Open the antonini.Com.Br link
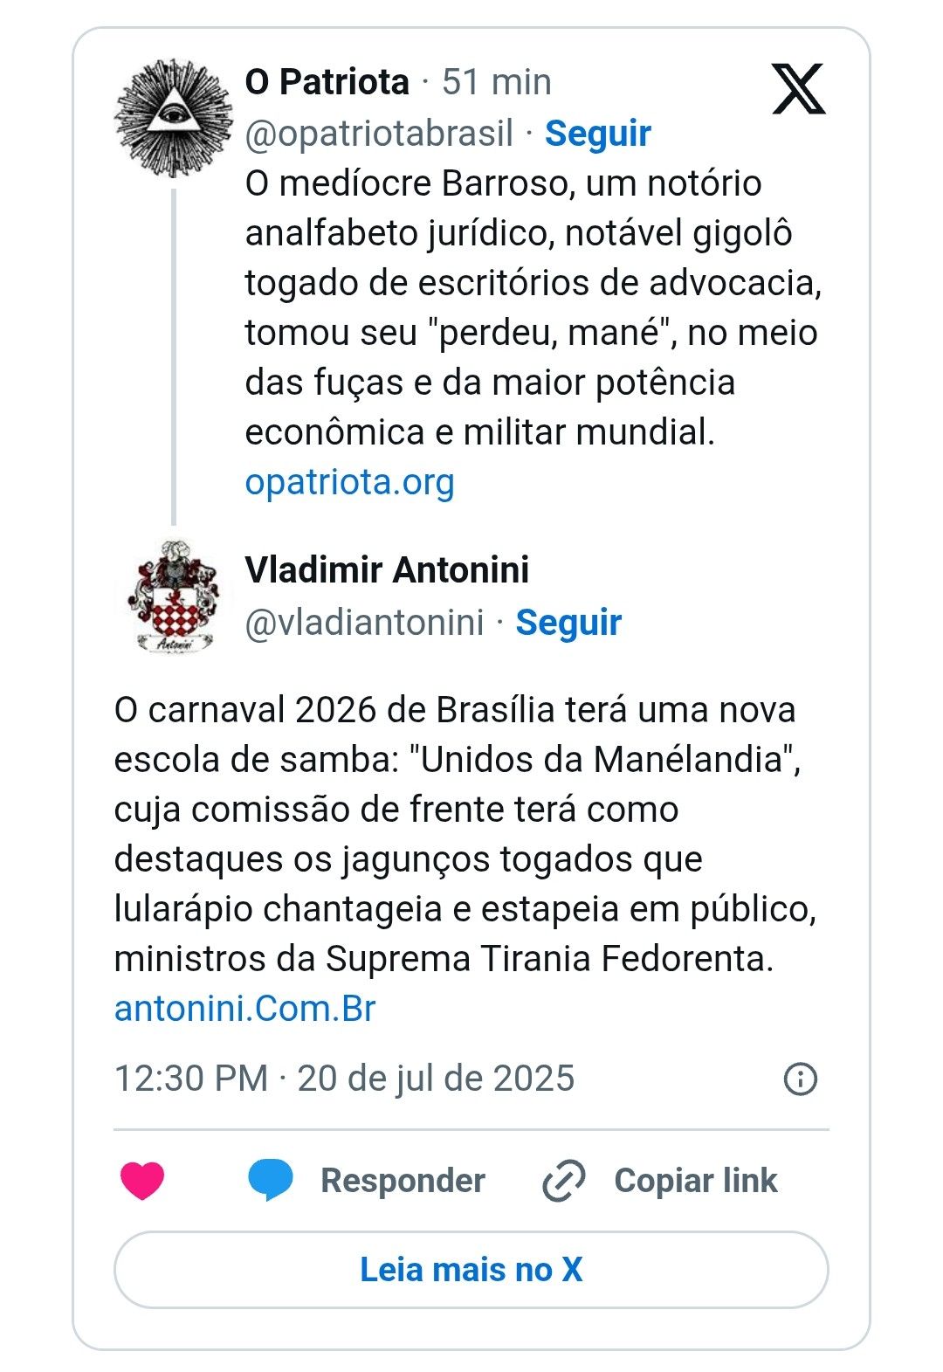The height and width of the screenshot is (1372, 943). pos(244,1008)
